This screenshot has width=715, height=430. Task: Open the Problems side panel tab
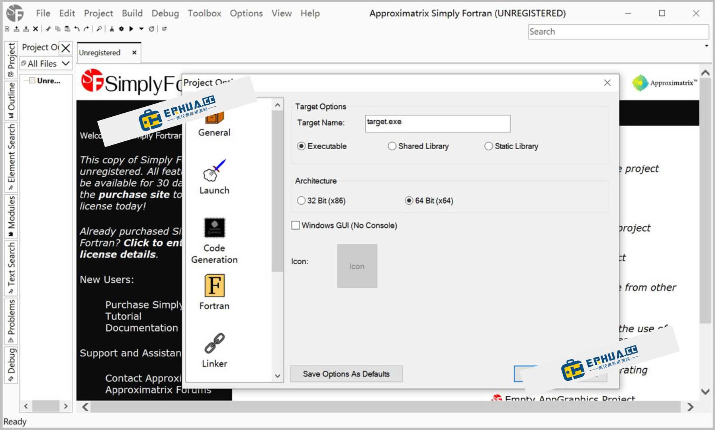[11, 321]
